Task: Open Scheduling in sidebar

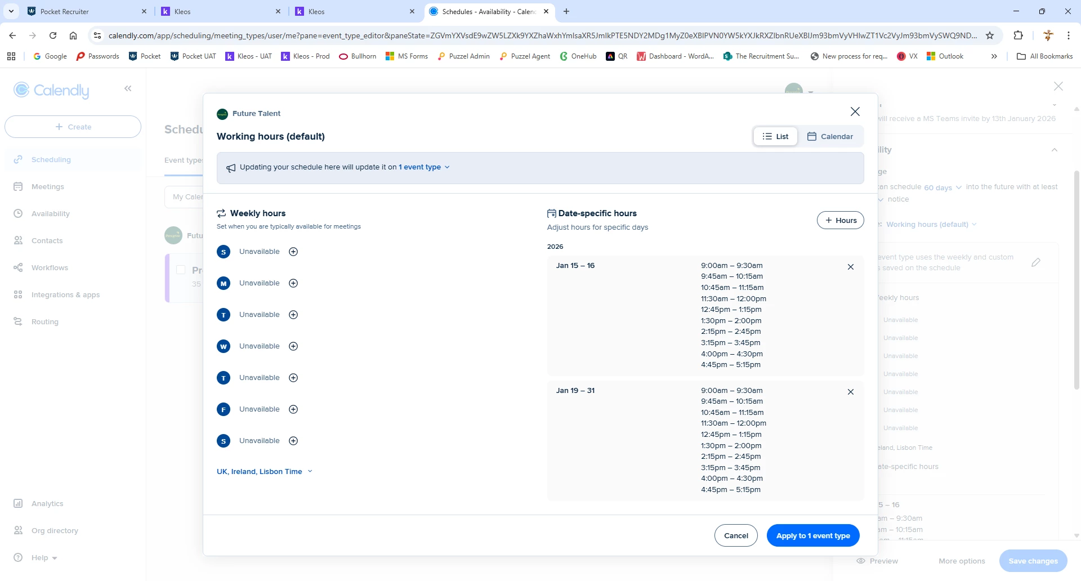Action: pos(73,159)
